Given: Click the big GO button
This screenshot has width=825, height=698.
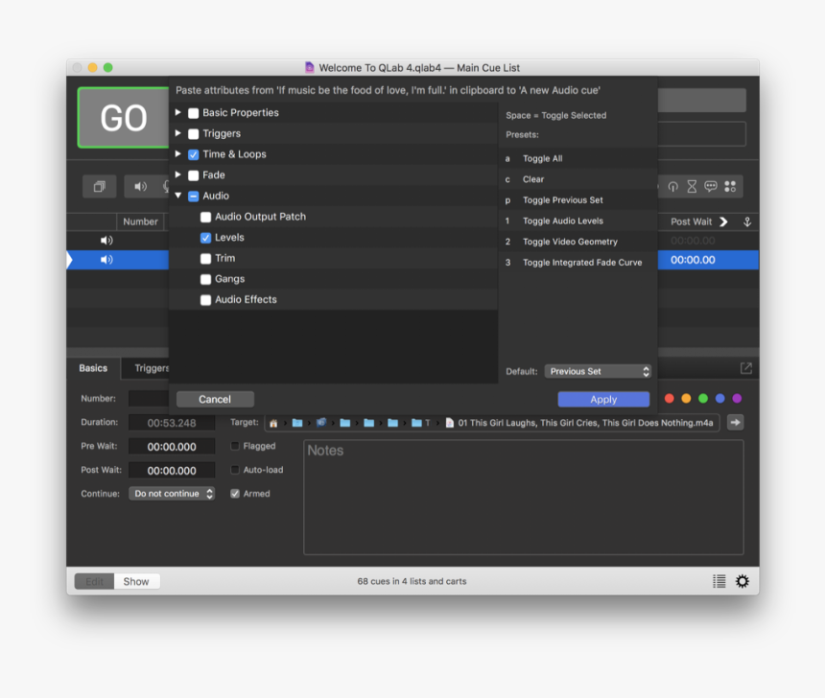Looking at the screenshot, I should [124, 117].
